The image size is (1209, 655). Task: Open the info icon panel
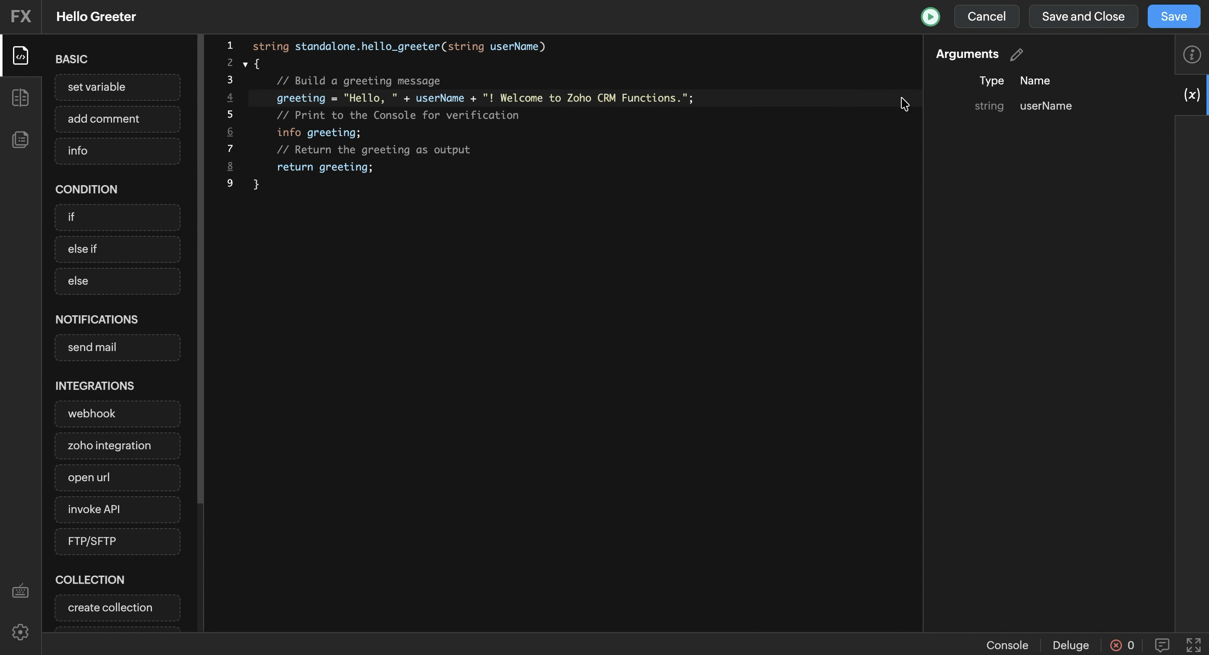point(1192,55)
